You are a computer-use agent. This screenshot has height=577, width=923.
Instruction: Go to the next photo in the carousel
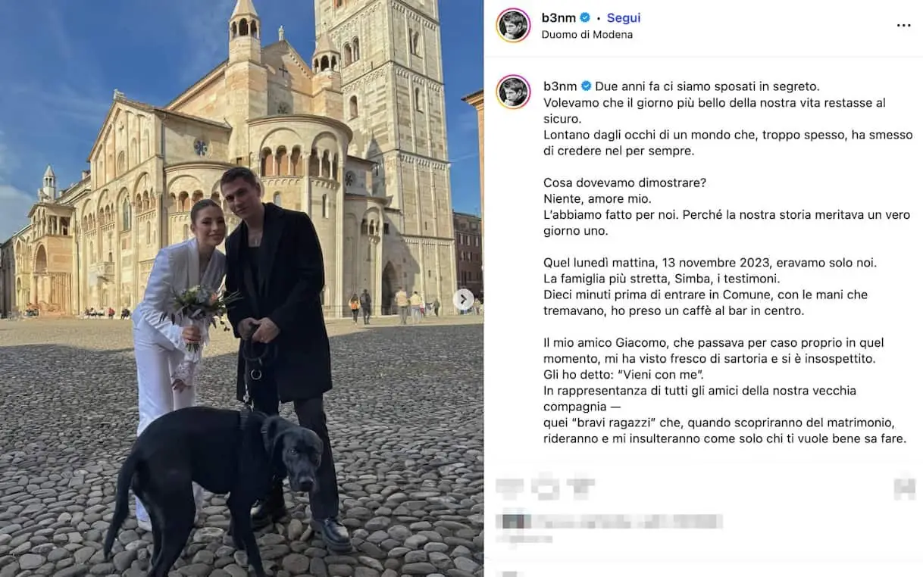(x=464, y=299)
